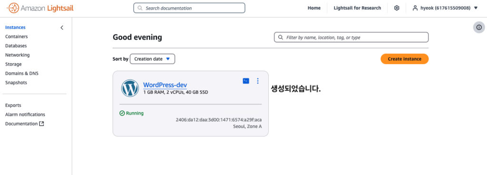Click the Good evening heading
The height and width of the screenshot is (175, 487).
(x=137, y=37)
